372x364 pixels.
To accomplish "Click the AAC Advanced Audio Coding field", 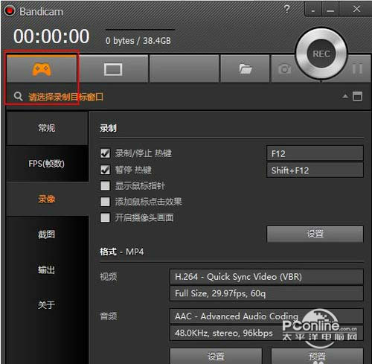I will 266,316.
